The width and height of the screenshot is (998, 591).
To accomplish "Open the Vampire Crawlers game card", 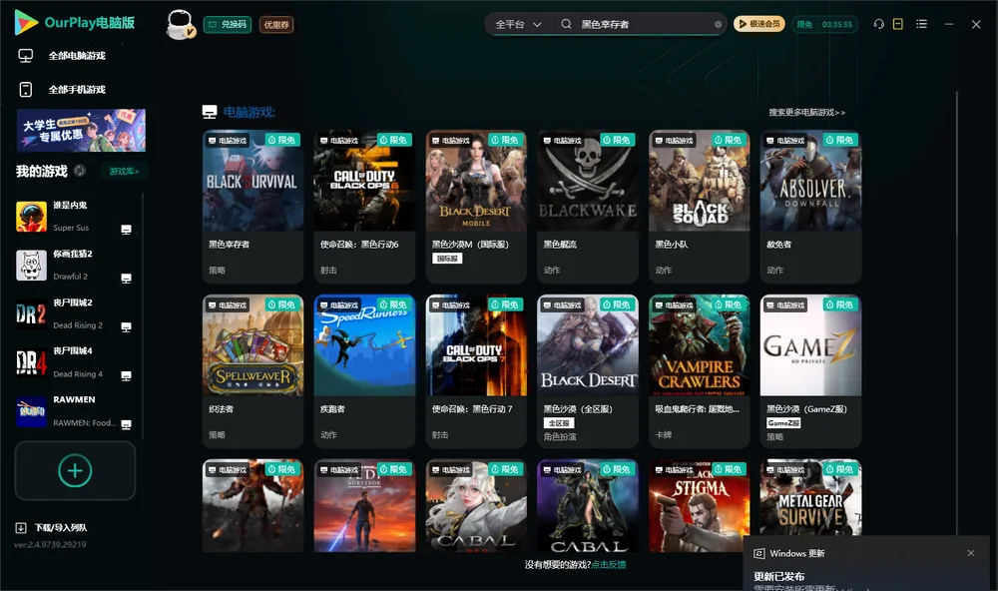I will [x=699, y=371].
